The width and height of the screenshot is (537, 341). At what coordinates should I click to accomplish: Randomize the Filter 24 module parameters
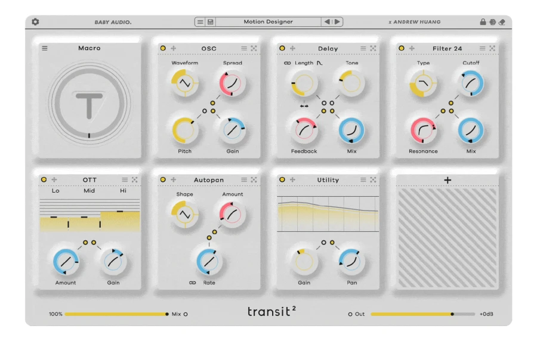492,48
